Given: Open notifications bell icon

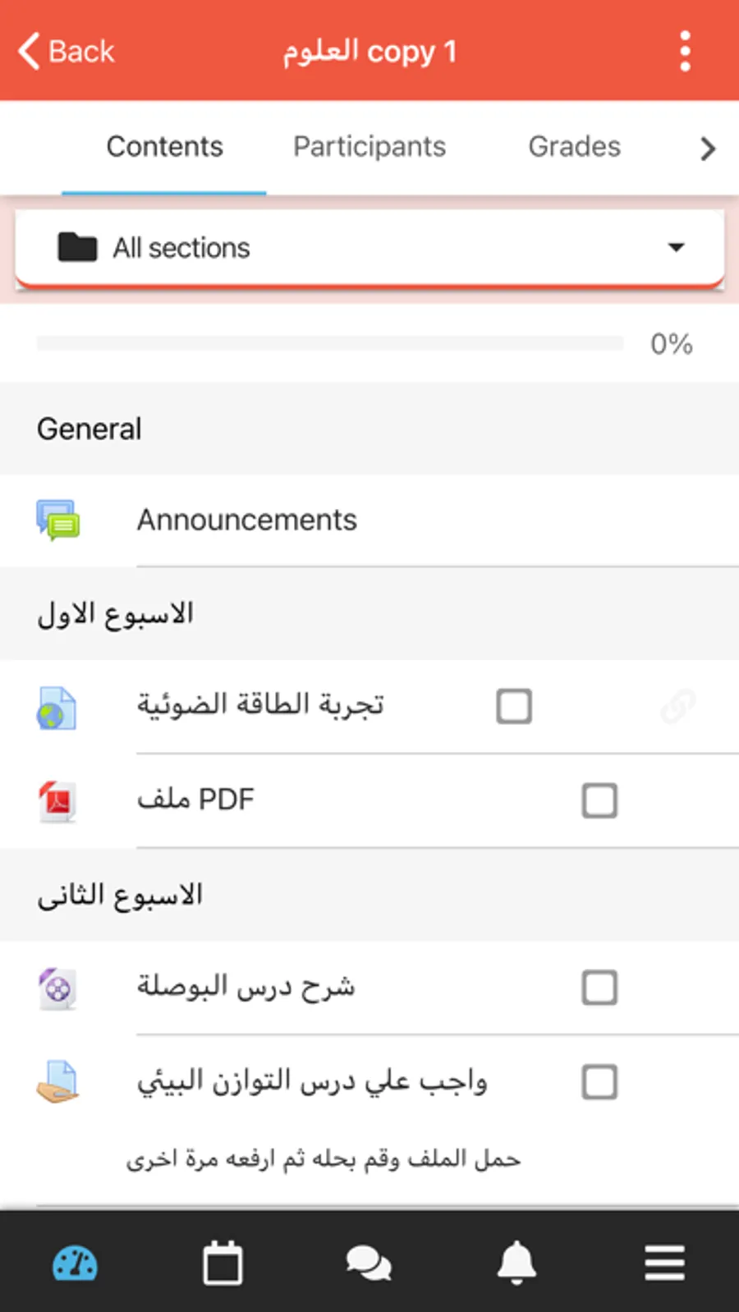Looking at the screenshot, I should coord(516,1263).
